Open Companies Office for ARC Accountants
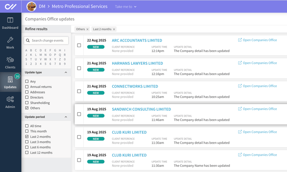This screenshot has height=172, width=287. pos(257,40)
